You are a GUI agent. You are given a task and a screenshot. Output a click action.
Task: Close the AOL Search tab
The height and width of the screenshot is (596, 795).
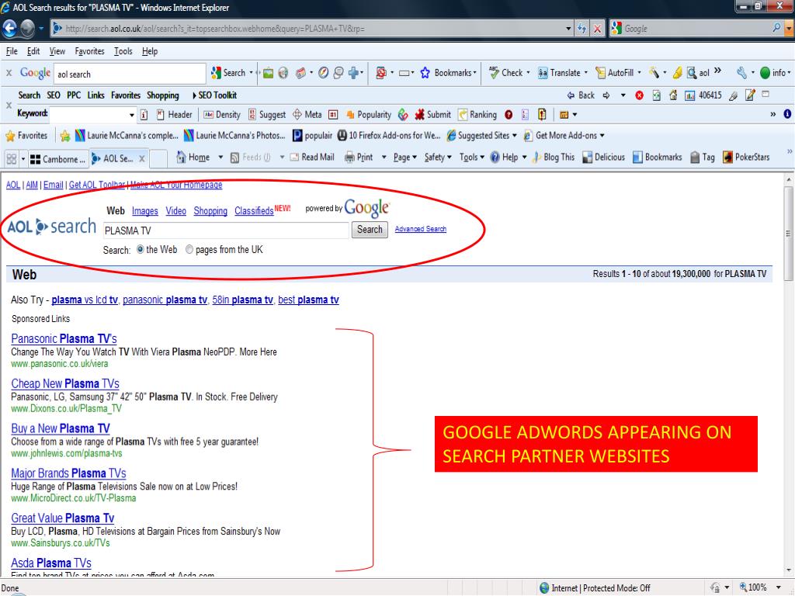(x=142, y=158)
